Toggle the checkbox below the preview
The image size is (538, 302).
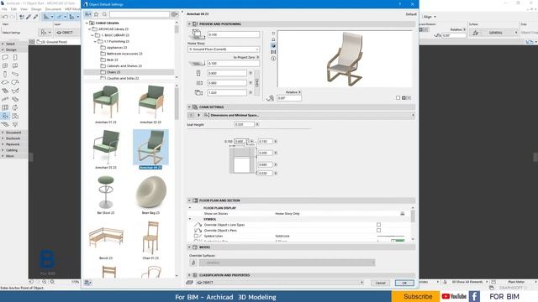[398, 98]
